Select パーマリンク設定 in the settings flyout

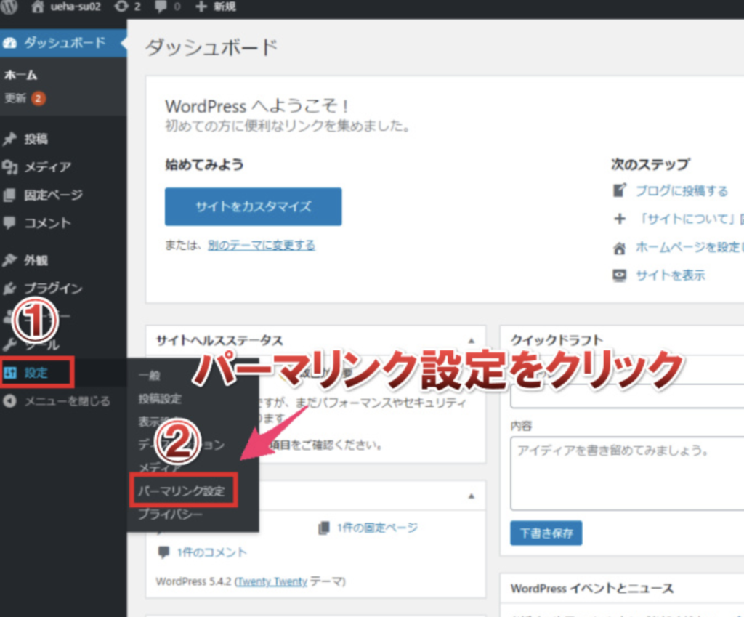[x=182, y=491]
